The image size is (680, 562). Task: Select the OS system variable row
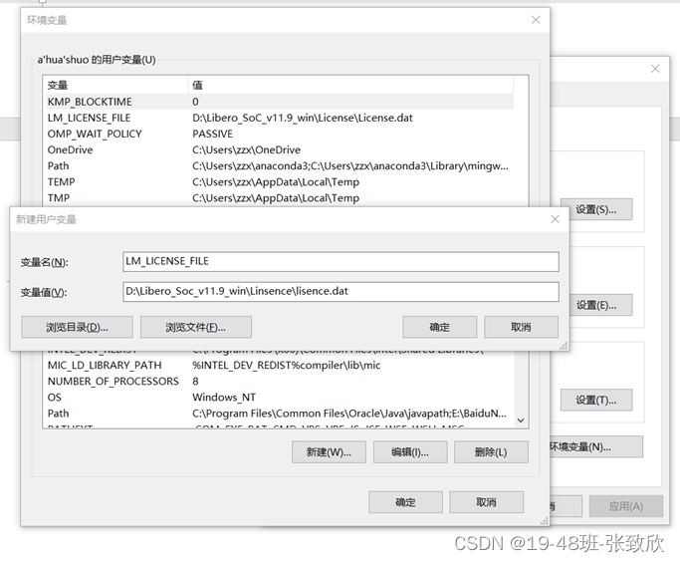[x=280, y=398]
